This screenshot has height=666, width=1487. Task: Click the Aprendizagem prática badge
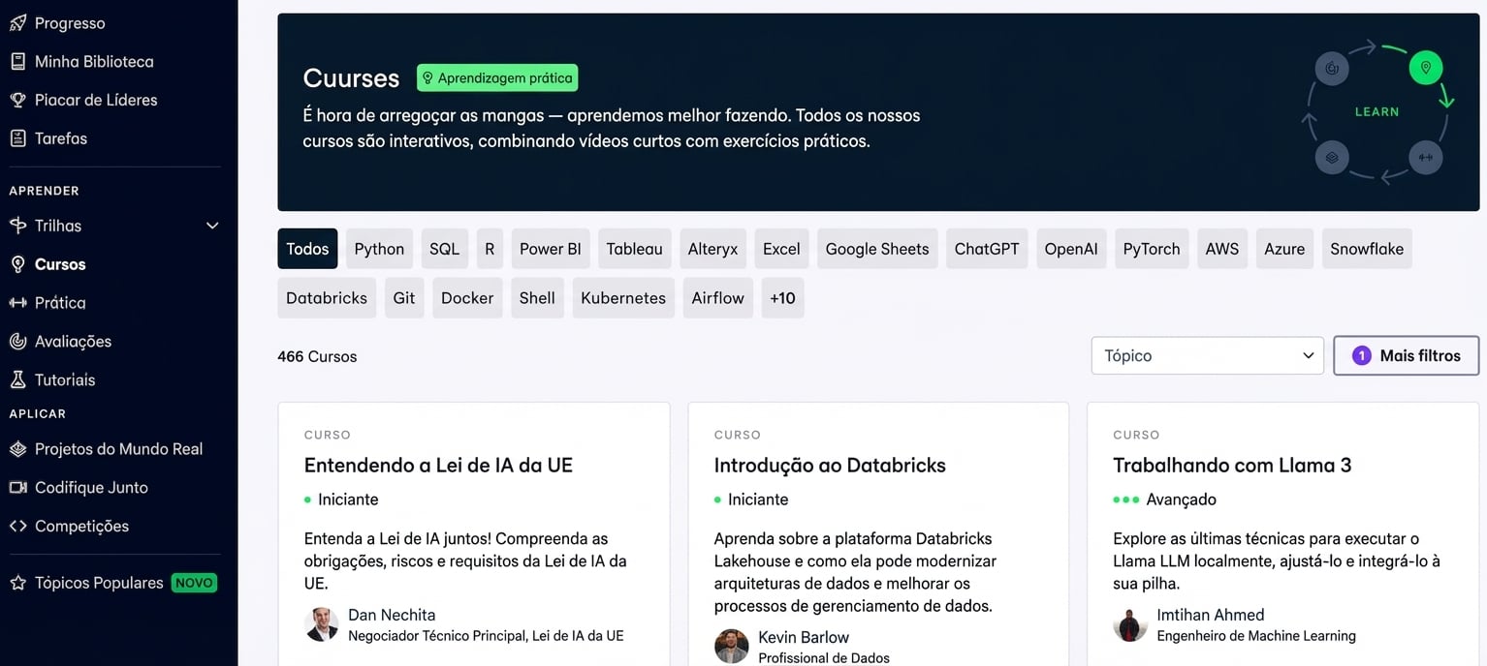(x=497, y=77)
